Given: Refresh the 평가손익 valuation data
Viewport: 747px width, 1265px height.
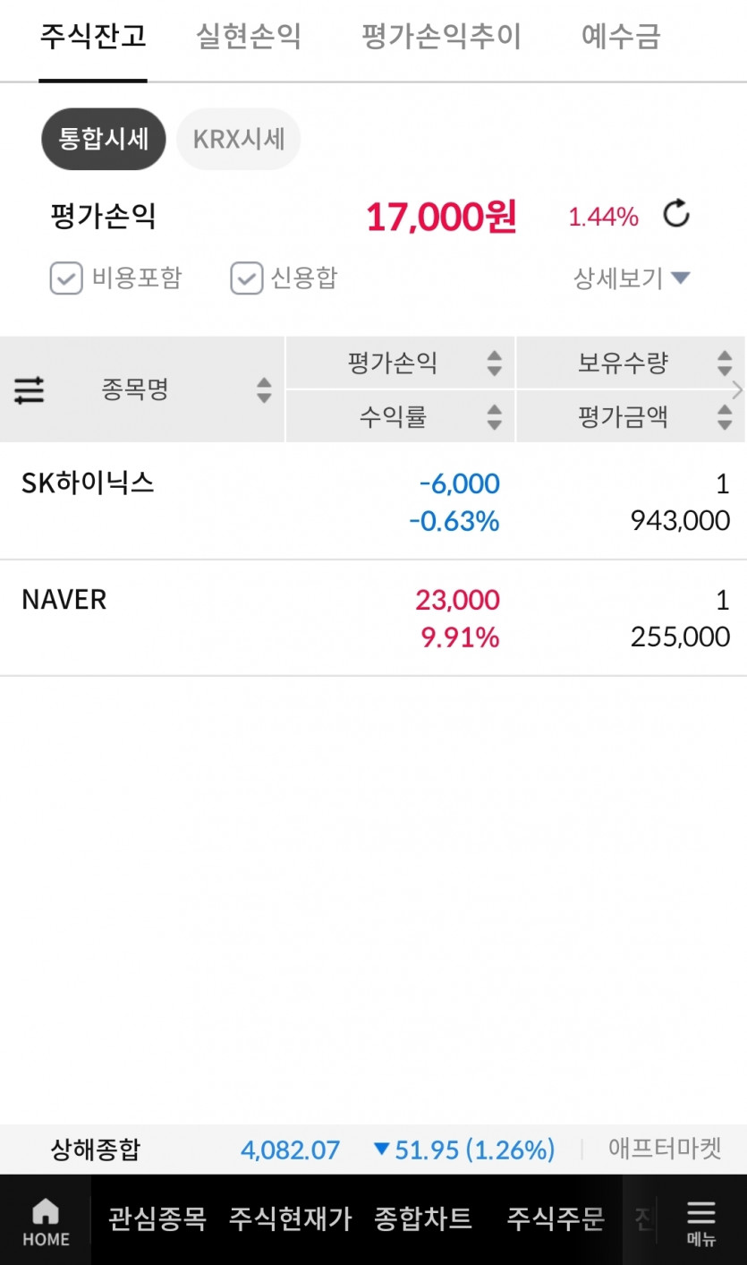Looking at the screenshot, I should click(676, 215).
